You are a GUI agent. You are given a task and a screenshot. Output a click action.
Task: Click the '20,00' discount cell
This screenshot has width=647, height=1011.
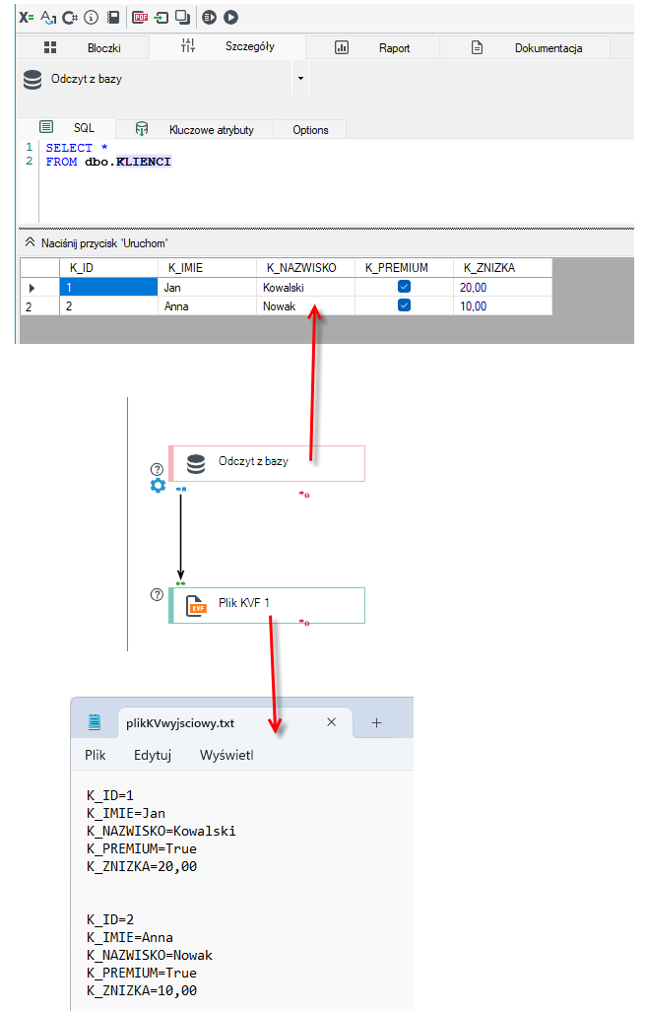point(502,287)
